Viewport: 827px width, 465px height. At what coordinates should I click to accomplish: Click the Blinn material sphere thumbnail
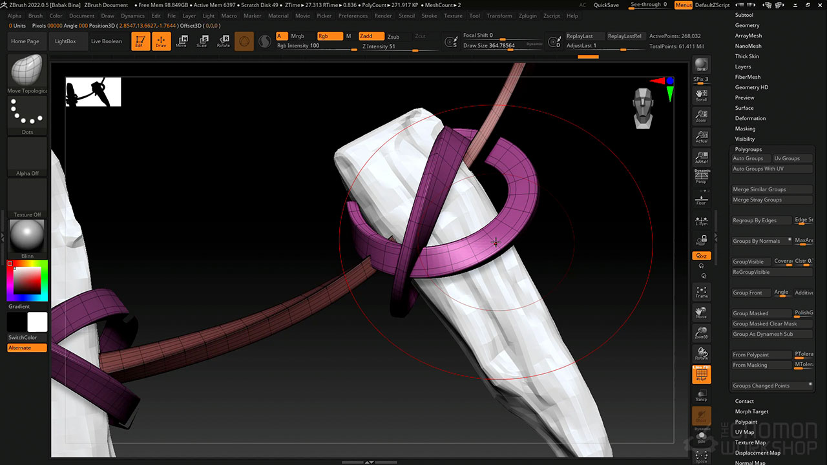[27, 236]
